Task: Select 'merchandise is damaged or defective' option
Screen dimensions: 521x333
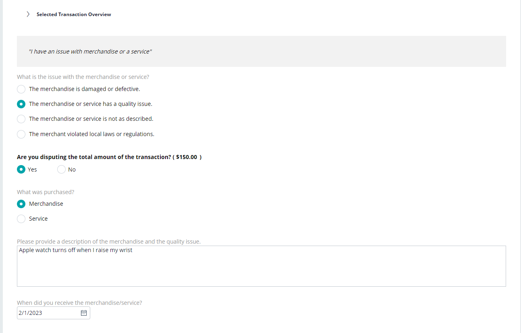Action: 21,89
